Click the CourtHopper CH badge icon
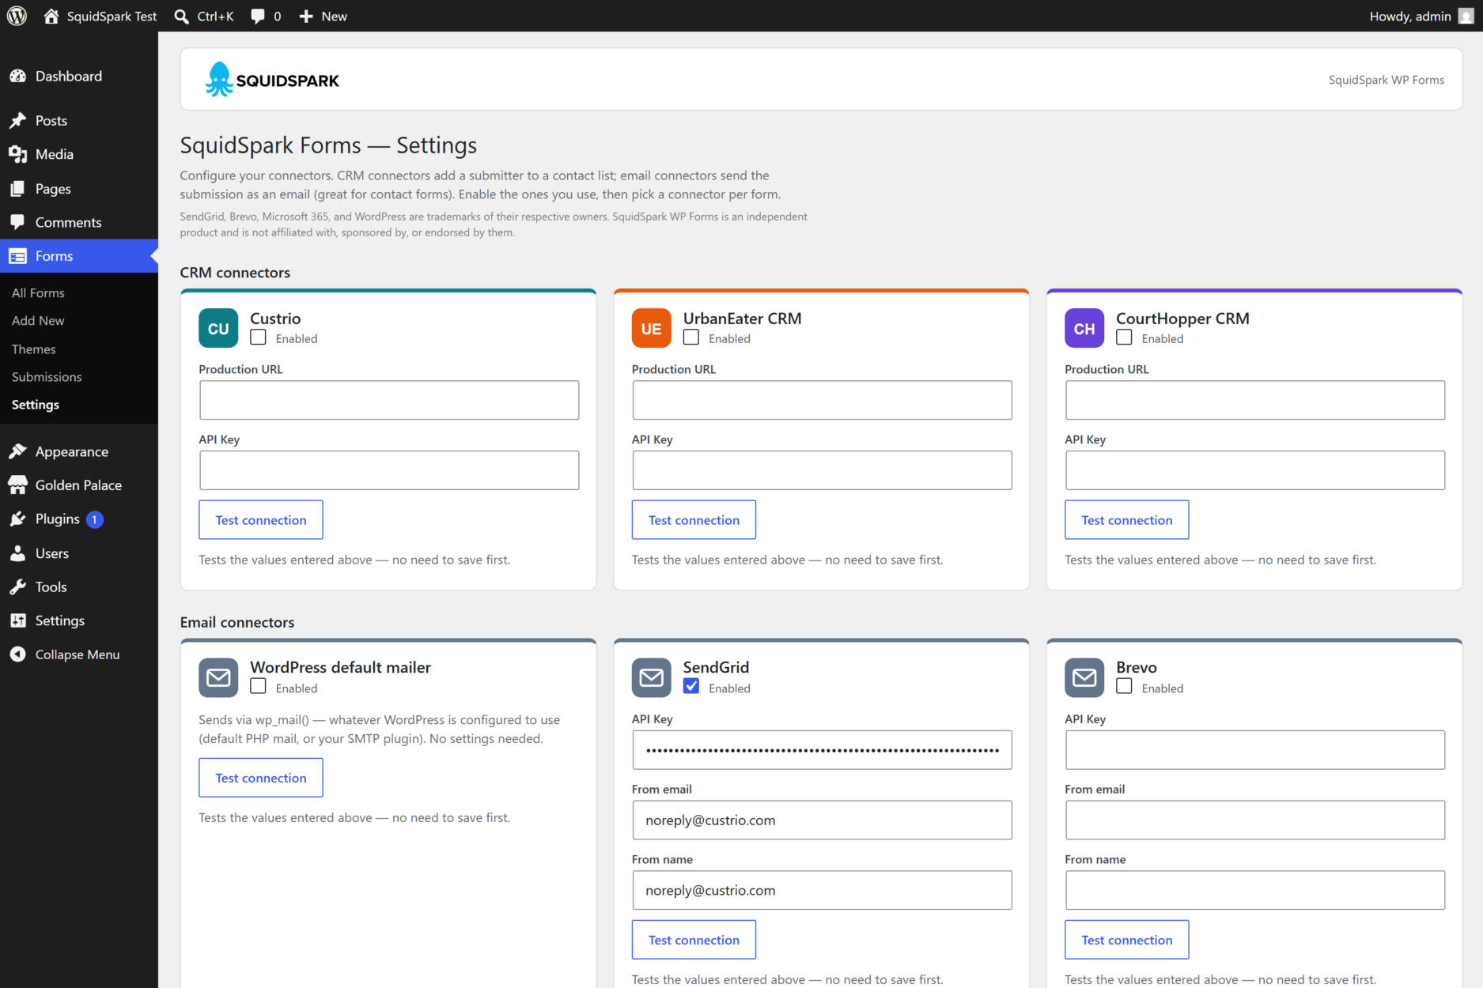Viewport: 1483px width, 988px height. [1084, 328]
